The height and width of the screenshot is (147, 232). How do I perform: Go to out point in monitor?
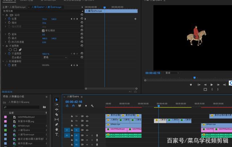224,85
